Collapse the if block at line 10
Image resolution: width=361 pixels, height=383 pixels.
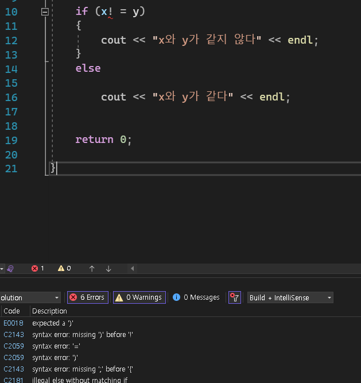tap(45, 11)
